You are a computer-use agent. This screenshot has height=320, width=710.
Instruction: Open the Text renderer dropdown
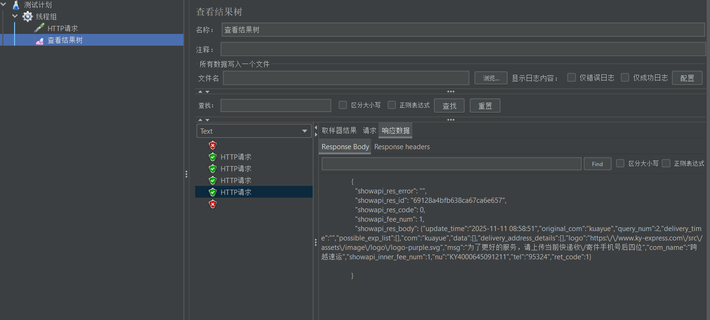(254, 131)
